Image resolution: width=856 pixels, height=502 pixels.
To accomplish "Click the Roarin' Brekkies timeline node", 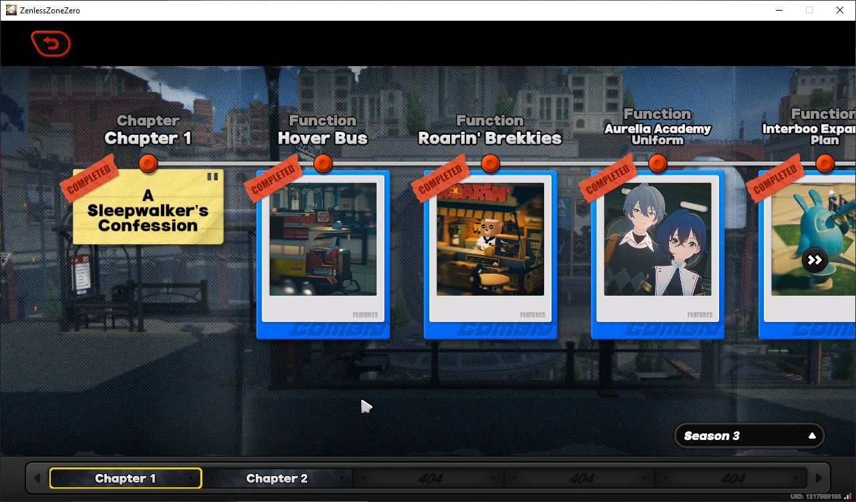I will coord(491,163).
